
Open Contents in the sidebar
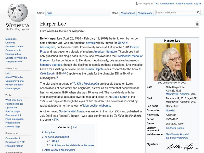[10, 43]
